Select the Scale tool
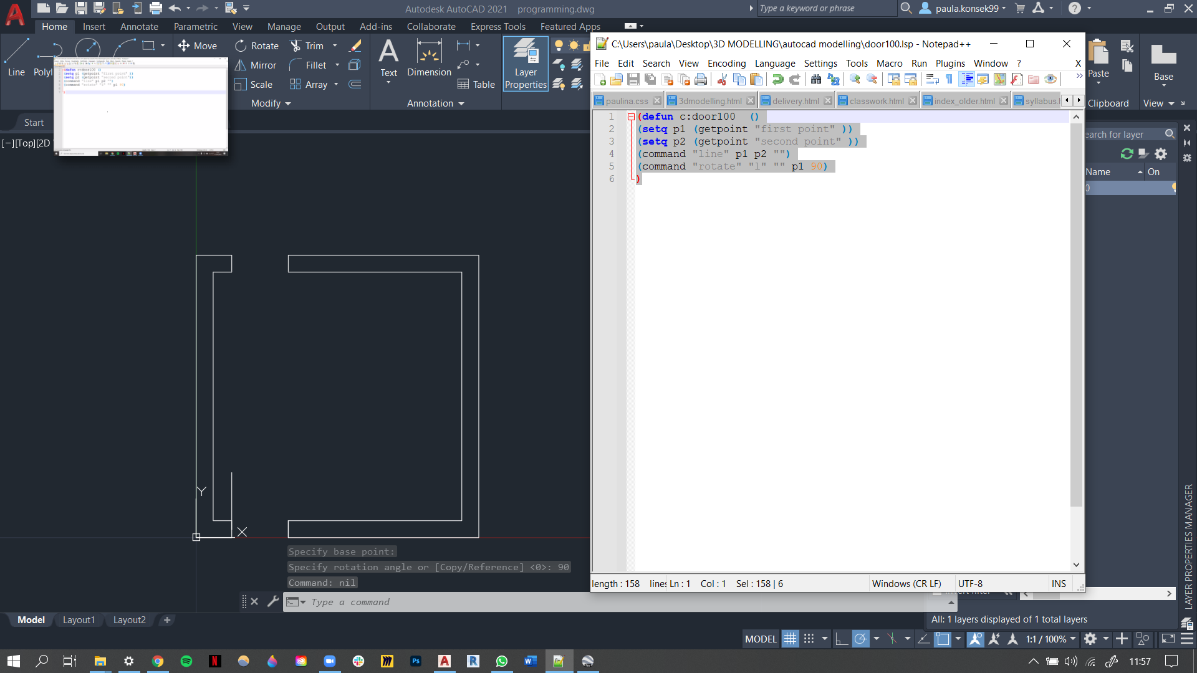1197x673 pixels. click(x=254, y=85)
